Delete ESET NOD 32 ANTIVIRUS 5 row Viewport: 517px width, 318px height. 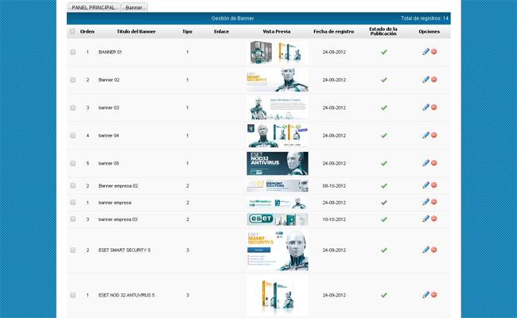tap(434, 295)
